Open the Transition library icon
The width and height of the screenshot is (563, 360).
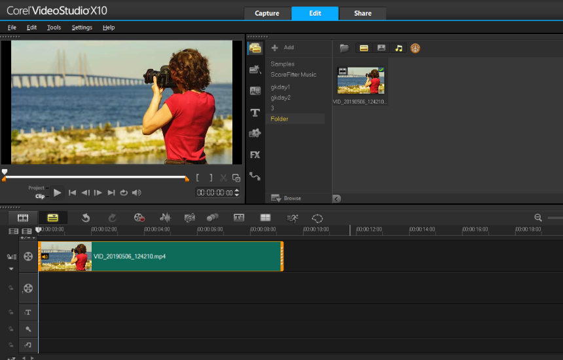click(x=255, y=70)
